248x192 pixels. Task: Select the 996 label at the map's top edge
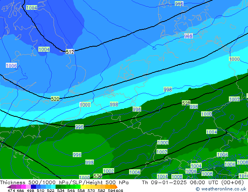[x=179, y=4]
